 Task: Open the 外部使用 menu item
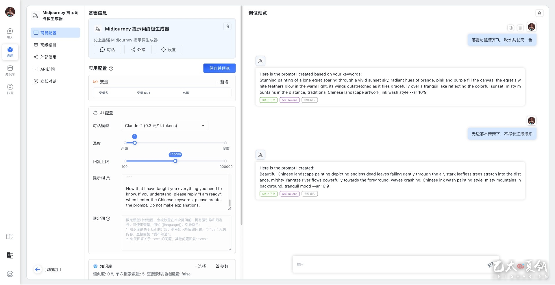(x=55, y=57)
